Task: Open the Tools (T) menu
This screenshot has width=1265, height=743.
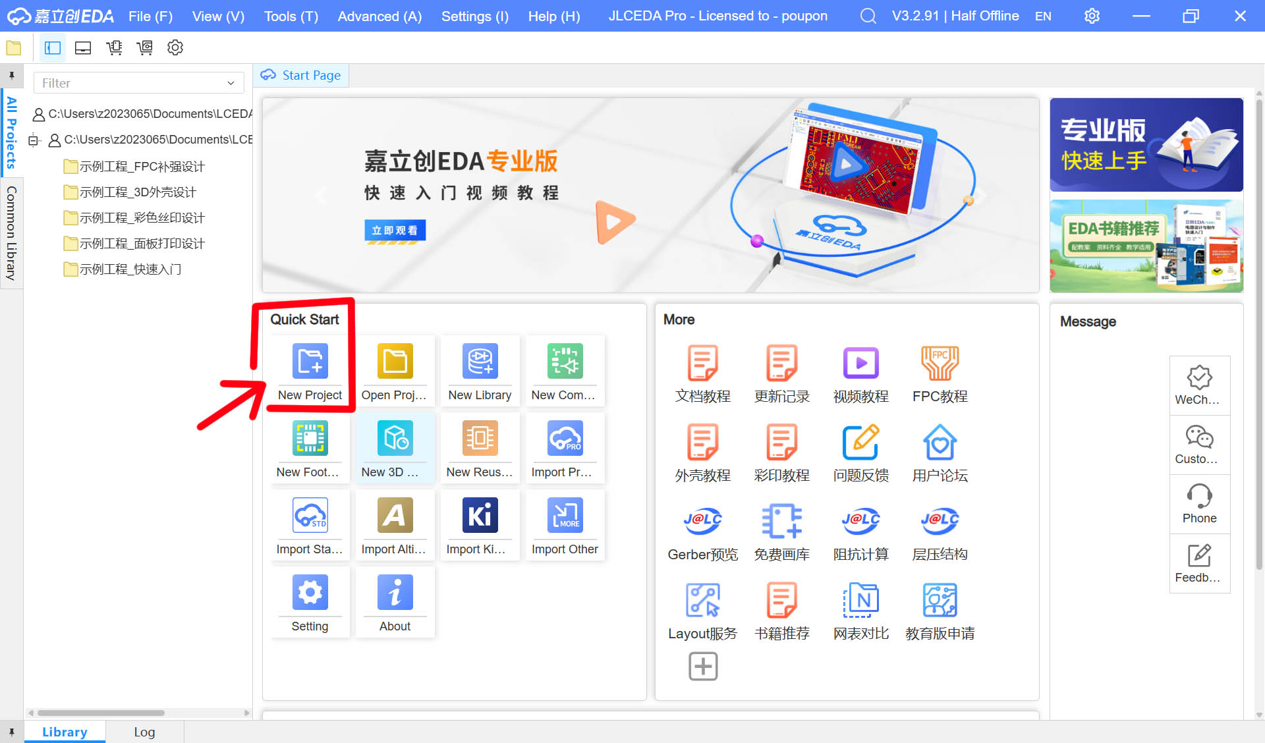Action: coord(291,16)
